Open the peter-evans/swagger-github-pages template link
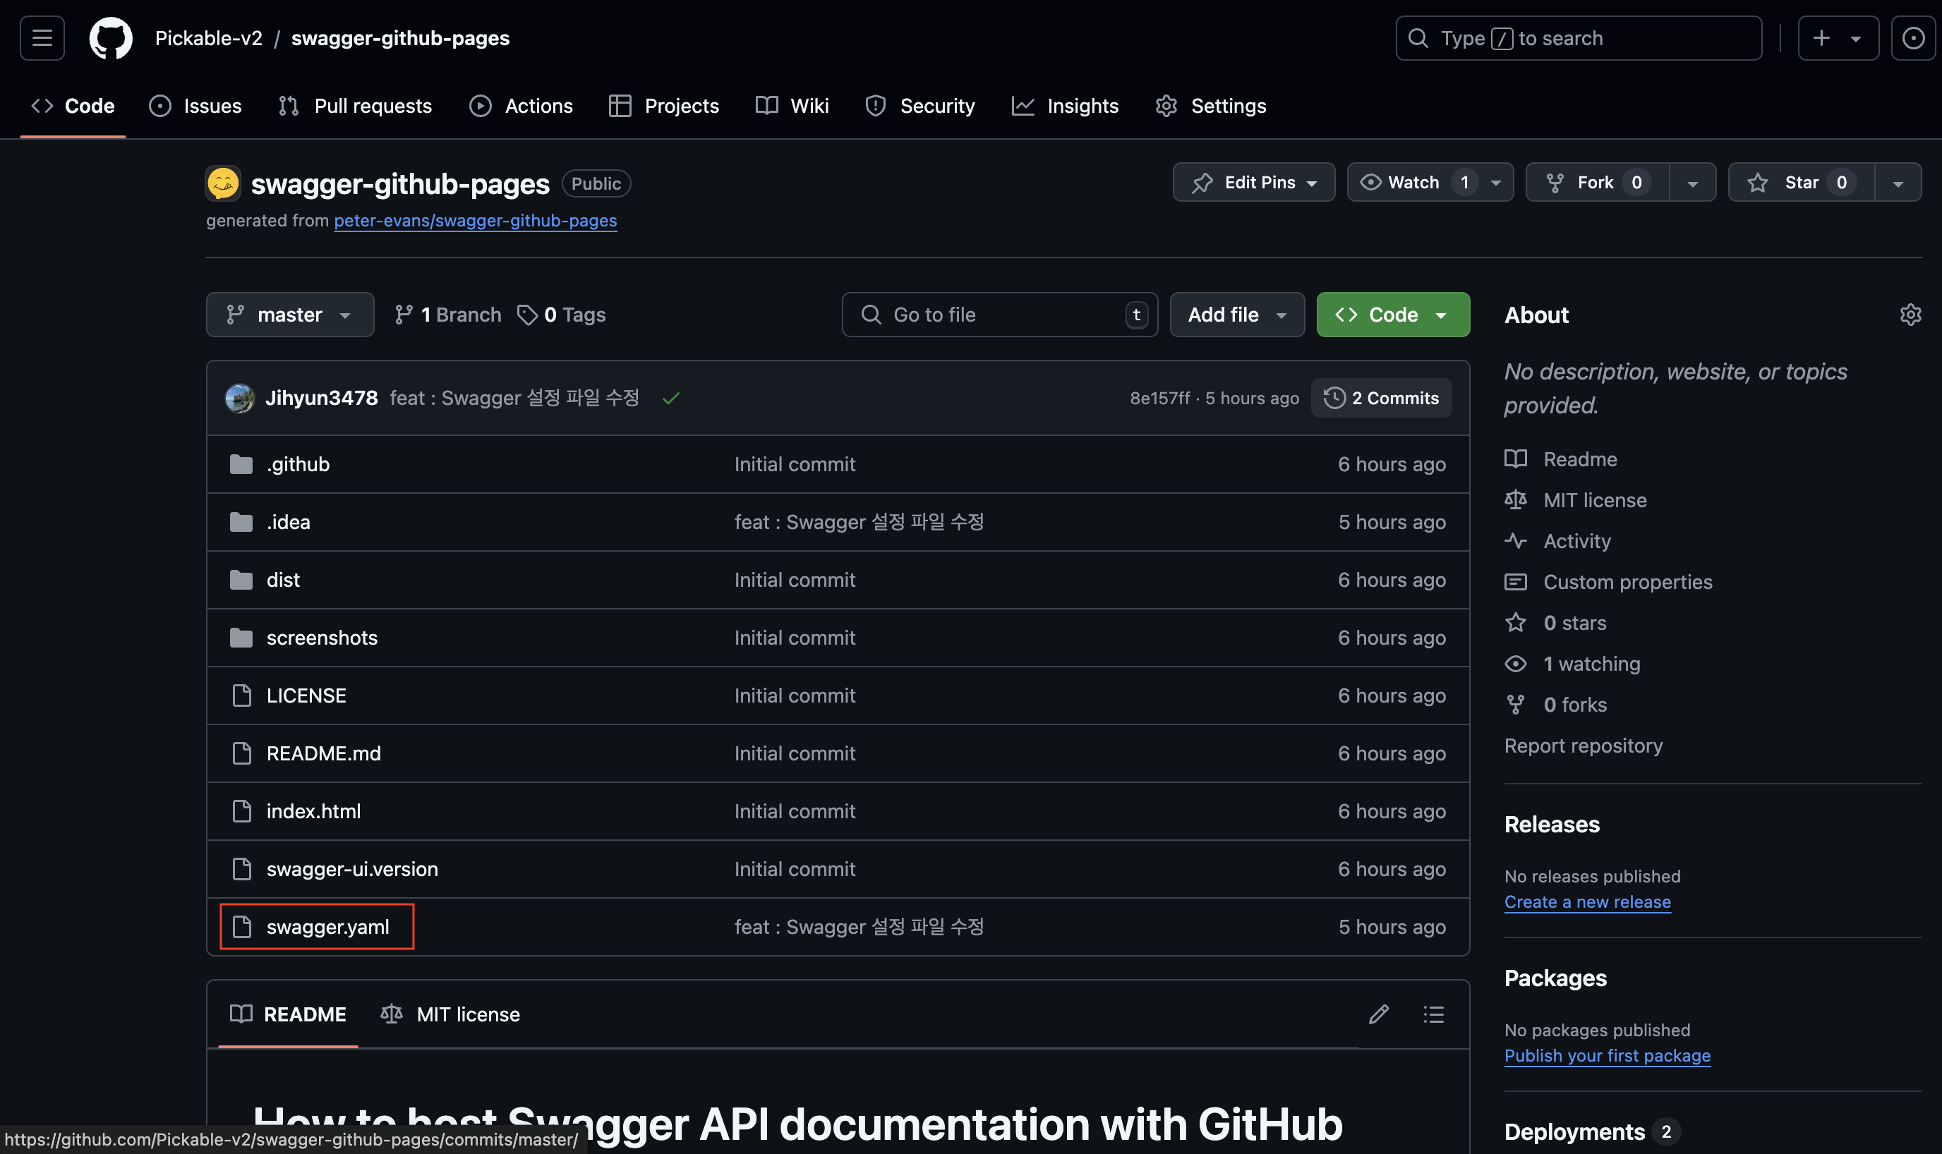The image size is (1942, 1154). [x=475, y=221]
